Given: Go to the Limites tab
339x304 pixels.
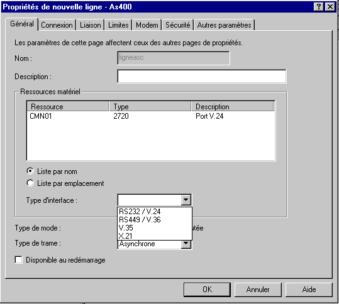Looking at the screenshot, I should click(118, 25).
